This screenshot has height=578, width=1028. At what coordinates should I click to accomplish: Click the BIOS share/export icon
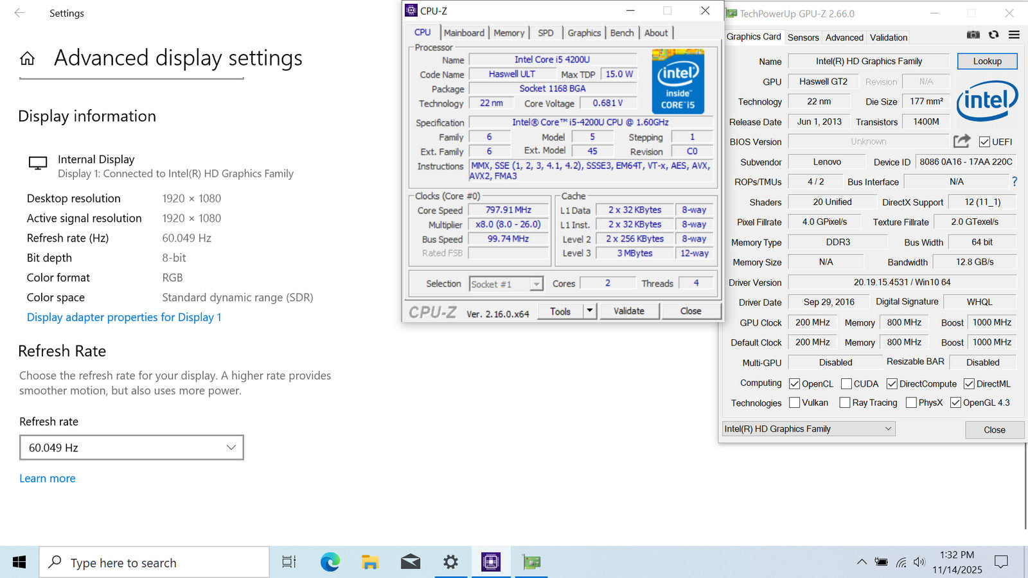pos(962,141)
